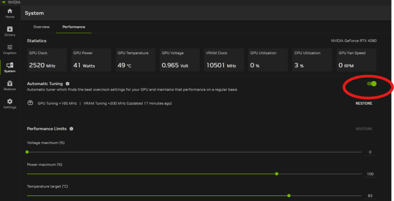Click the Power maximum slider handle
The image size is (394, 201).
pos(277,174)
